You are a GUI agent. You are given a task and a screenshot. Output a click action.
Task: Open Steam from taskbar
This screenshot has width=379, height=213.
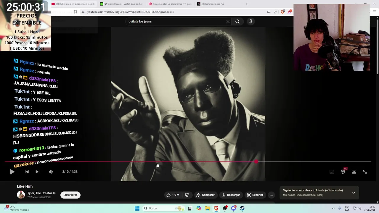tap(242, 208)
